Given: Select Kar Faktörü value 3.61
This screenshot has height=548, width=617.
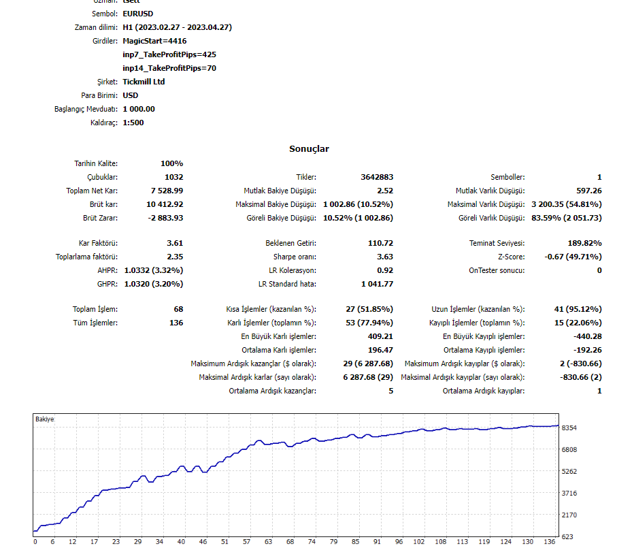Looking at the screenshot, I should 175,243.
